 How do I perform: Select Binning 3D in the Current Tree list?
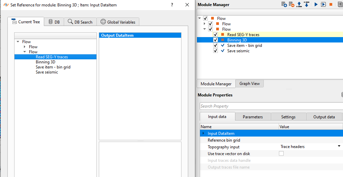point(46,62)
